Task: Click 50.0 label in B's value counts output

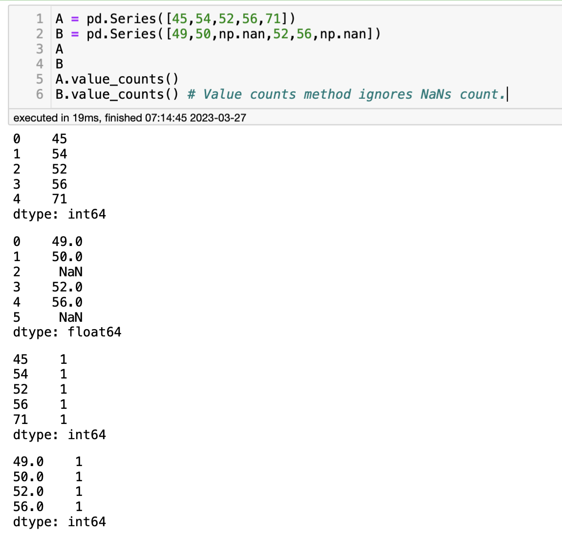Action: (28, 477)
